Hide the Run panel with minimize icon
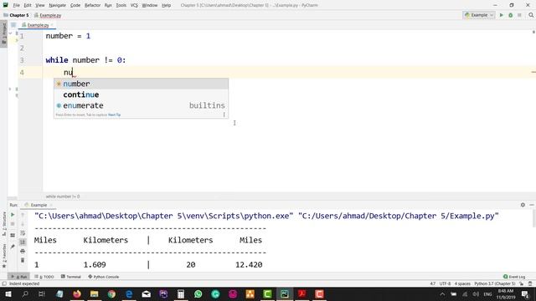 [532, 205]
